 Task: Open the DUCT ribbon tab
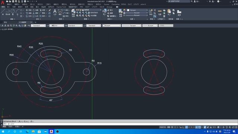[87, 7]
